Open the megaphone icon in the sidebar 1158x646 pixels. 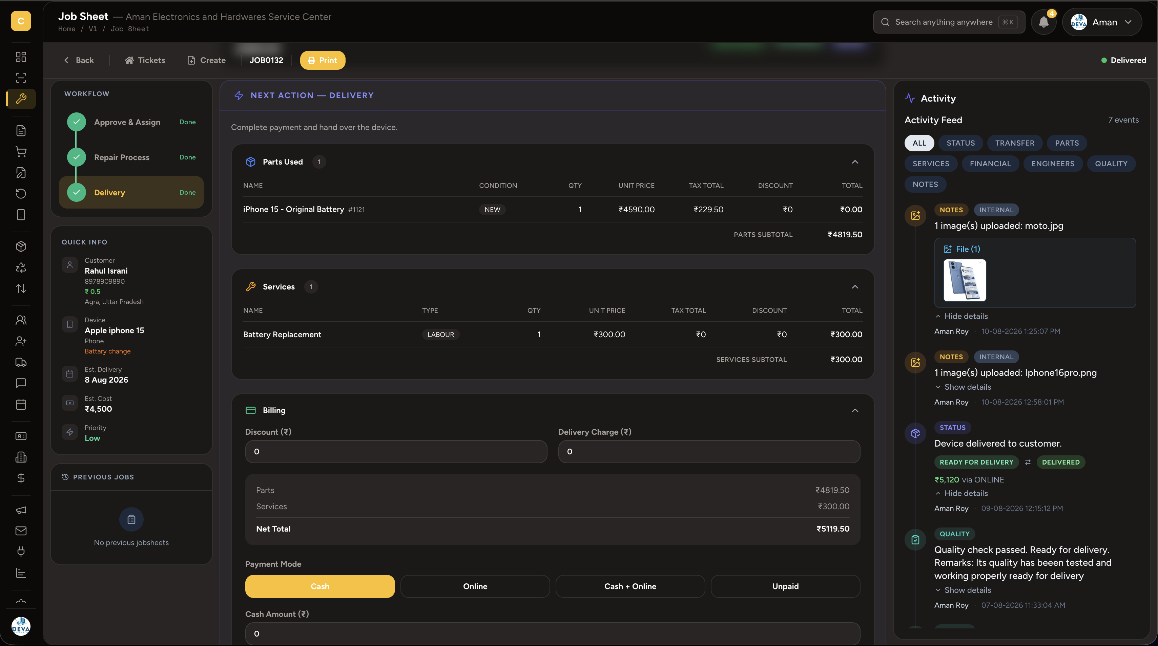pos(21,510)
